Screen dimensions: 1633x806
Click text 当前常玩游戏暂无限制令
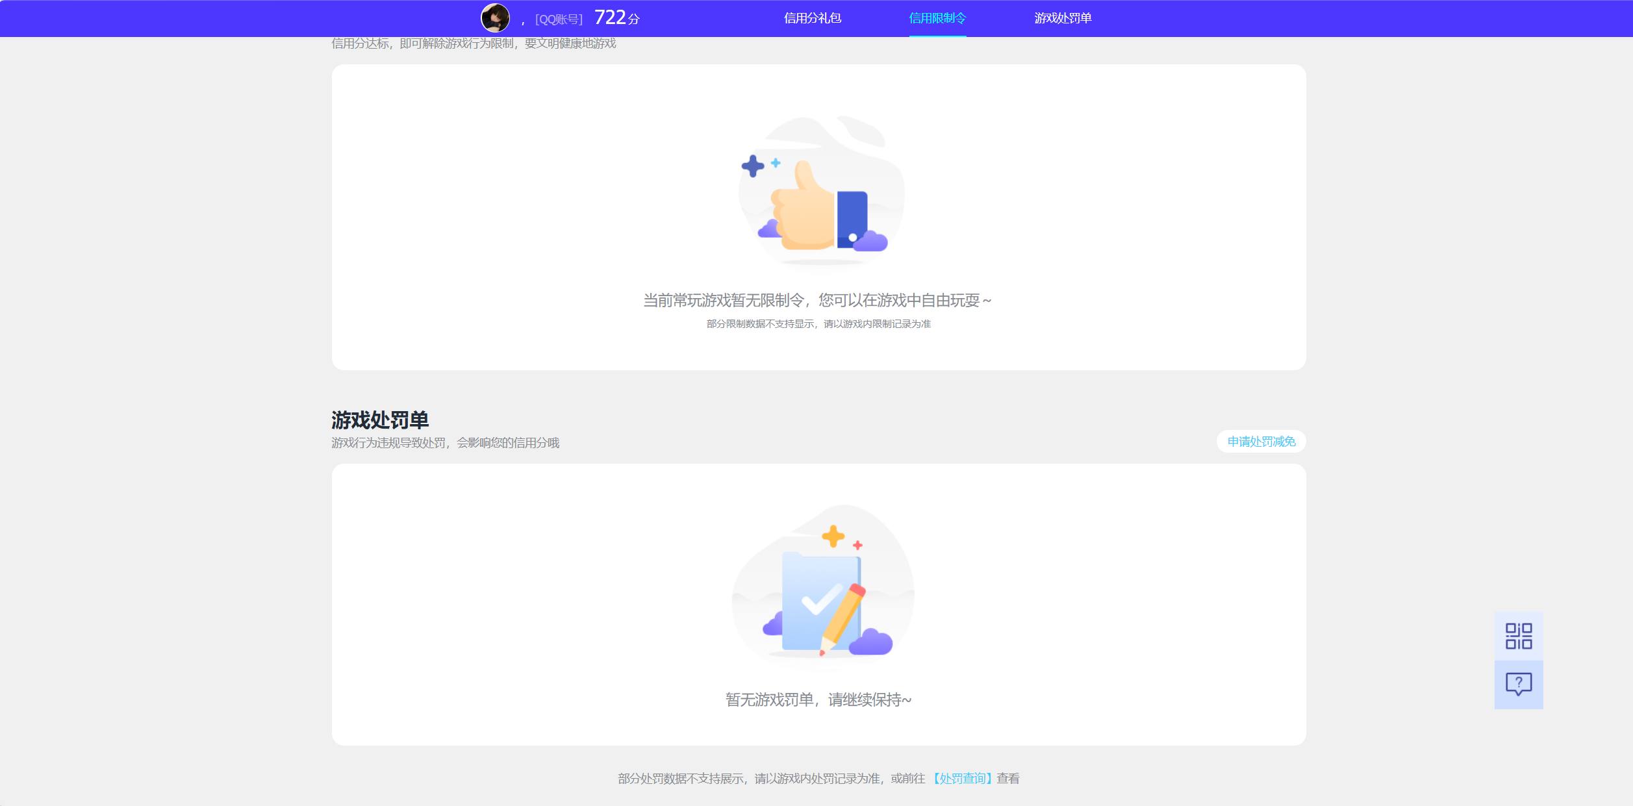[x=724, y=300]
